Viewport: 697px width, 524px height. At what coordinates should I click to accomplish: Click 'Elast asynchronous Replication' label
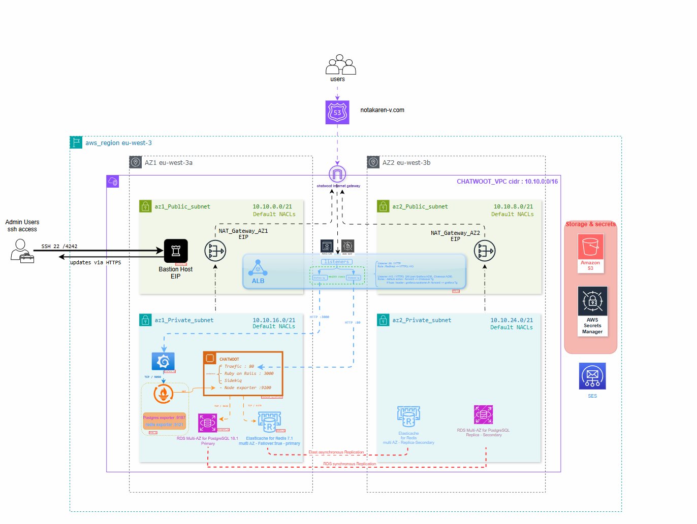[336, 452]
